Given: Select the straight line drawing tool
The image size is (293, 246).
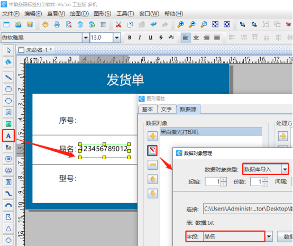Looking at the screenshot, I should coord(8,77).
